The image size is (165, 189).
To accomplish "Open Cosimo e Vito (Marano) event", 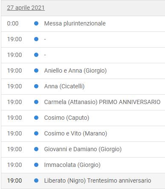I will [x=75, y=133].
